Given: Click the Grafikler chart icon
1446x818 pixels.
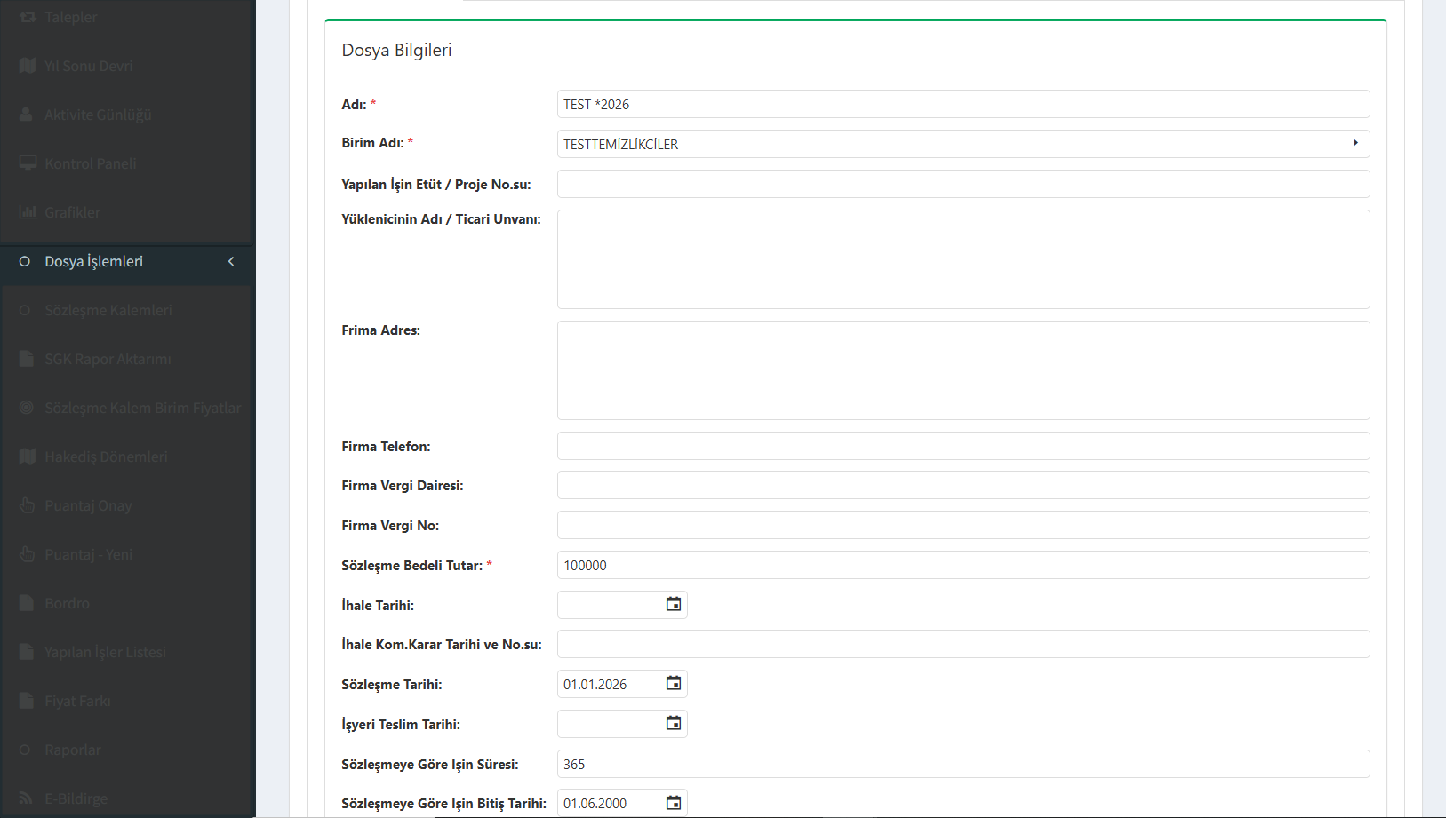Looking at the screenshot, I should pos(28,212).
